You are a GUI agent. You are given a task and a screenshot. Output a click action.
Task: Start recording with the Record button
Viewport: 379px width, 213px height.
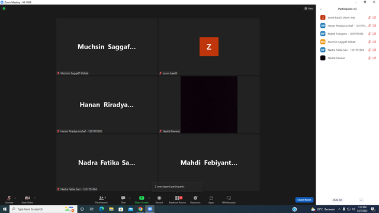pos(159,199)
